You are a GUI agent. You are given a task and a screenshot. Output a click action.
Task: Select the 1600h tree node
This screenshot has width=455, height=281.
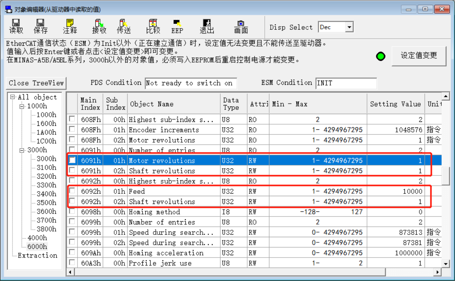(x=47, y=123)
